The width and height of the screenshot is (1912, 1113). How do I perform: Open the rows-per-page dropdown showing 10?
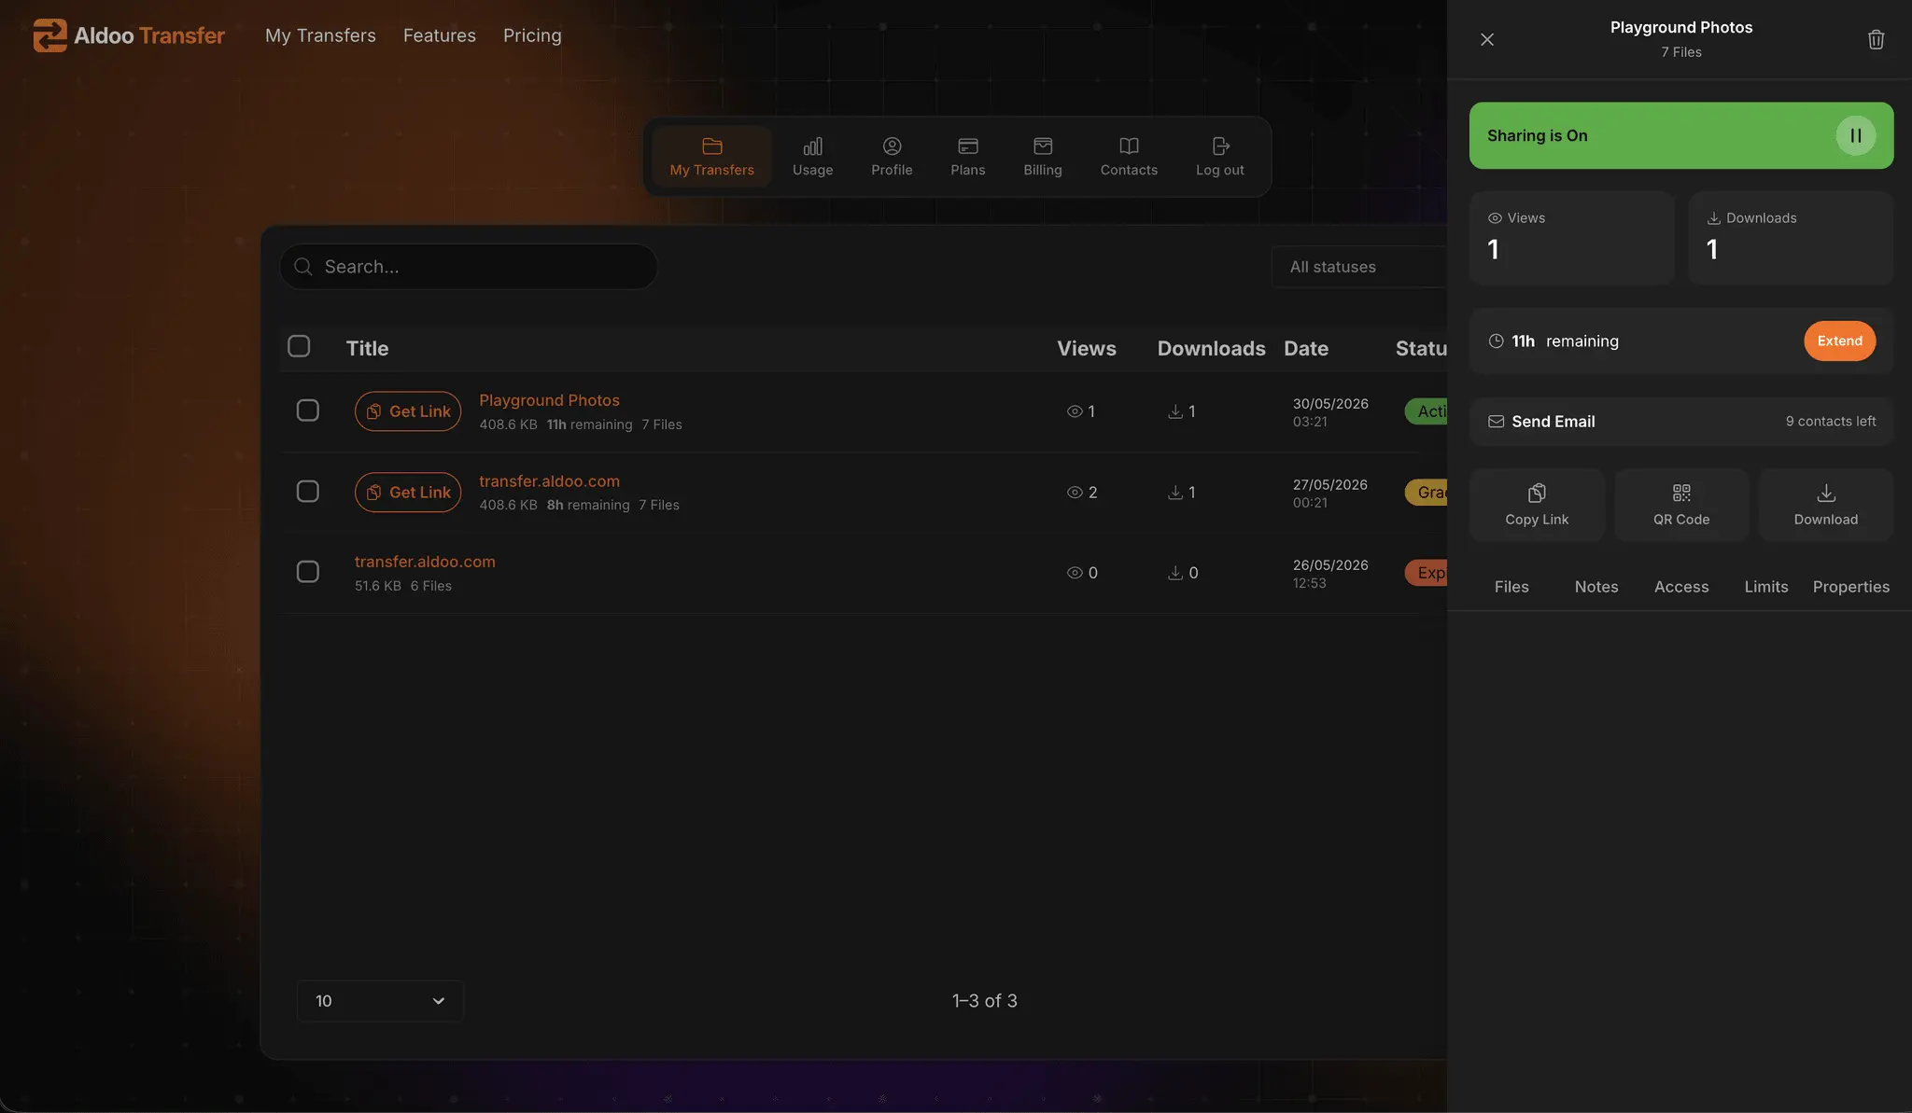pyautogui.click(x=380, y=1001)
